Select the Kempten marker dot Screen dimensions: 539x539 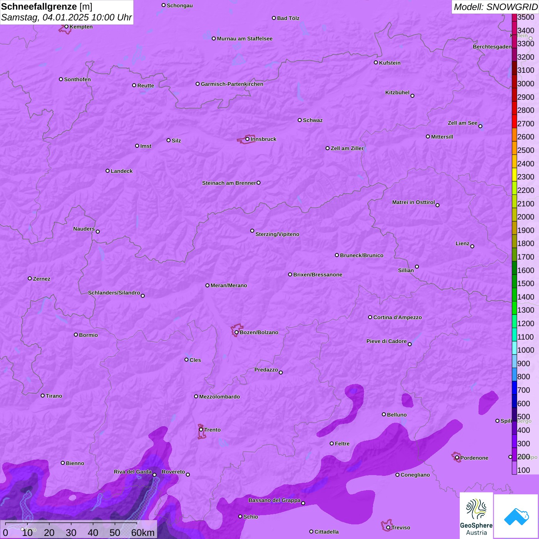coord(66,27)
